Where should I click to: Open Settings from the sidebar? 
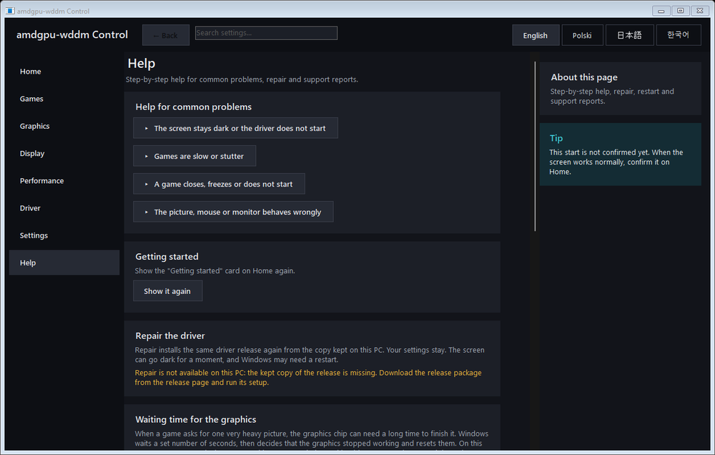pyautogui.click(x=64, y=235)
